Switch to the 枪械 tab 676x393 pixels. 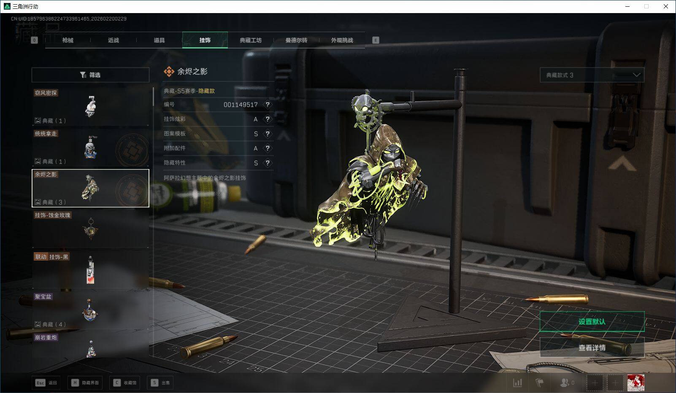[x=68, y=40]
